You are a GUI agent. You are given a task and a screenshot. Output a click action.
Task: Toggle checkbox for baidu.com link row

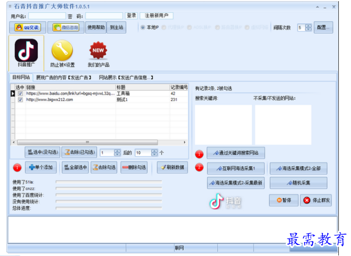coord(21,94)
